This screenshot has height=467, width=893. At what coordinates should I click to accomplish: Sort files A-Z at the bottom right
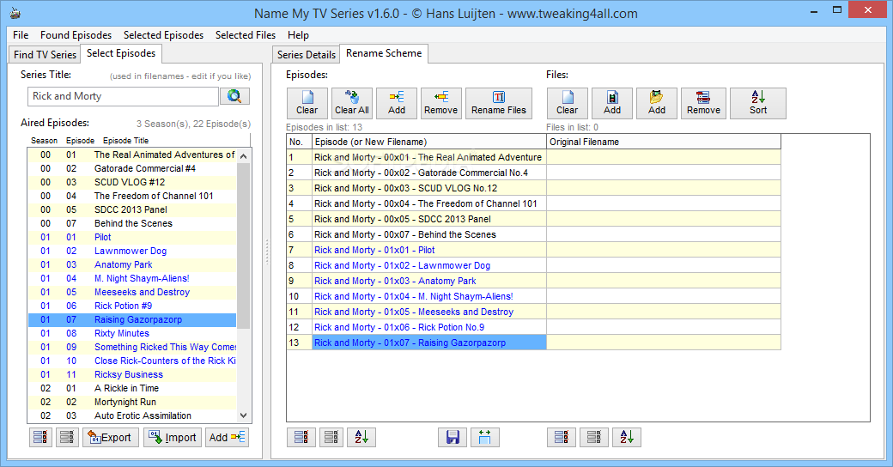pos(627,438)
